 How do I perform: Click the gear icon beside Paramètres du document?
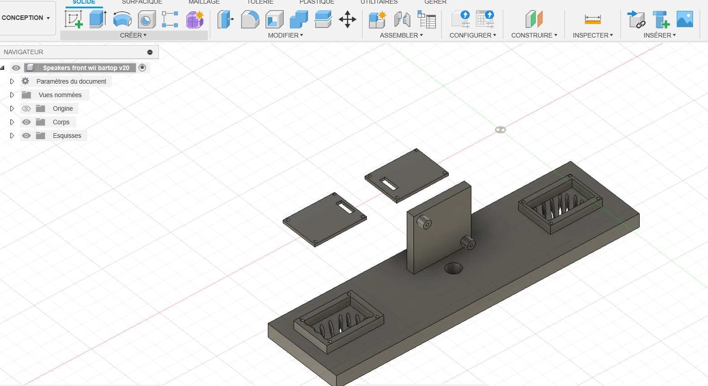(x=25, y=81)
